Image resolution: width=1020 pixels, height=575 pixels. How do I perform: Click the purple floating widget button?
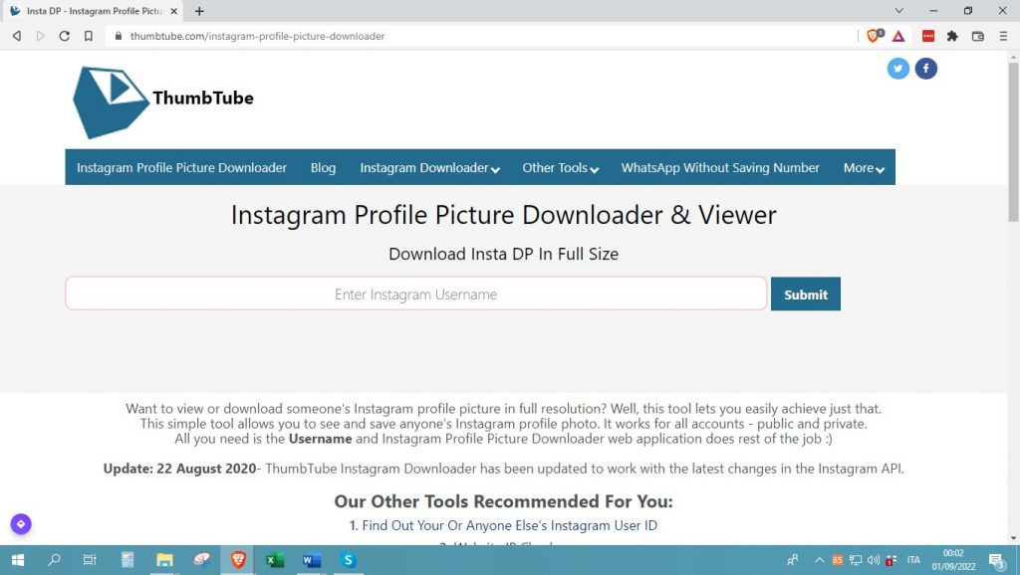21,524
